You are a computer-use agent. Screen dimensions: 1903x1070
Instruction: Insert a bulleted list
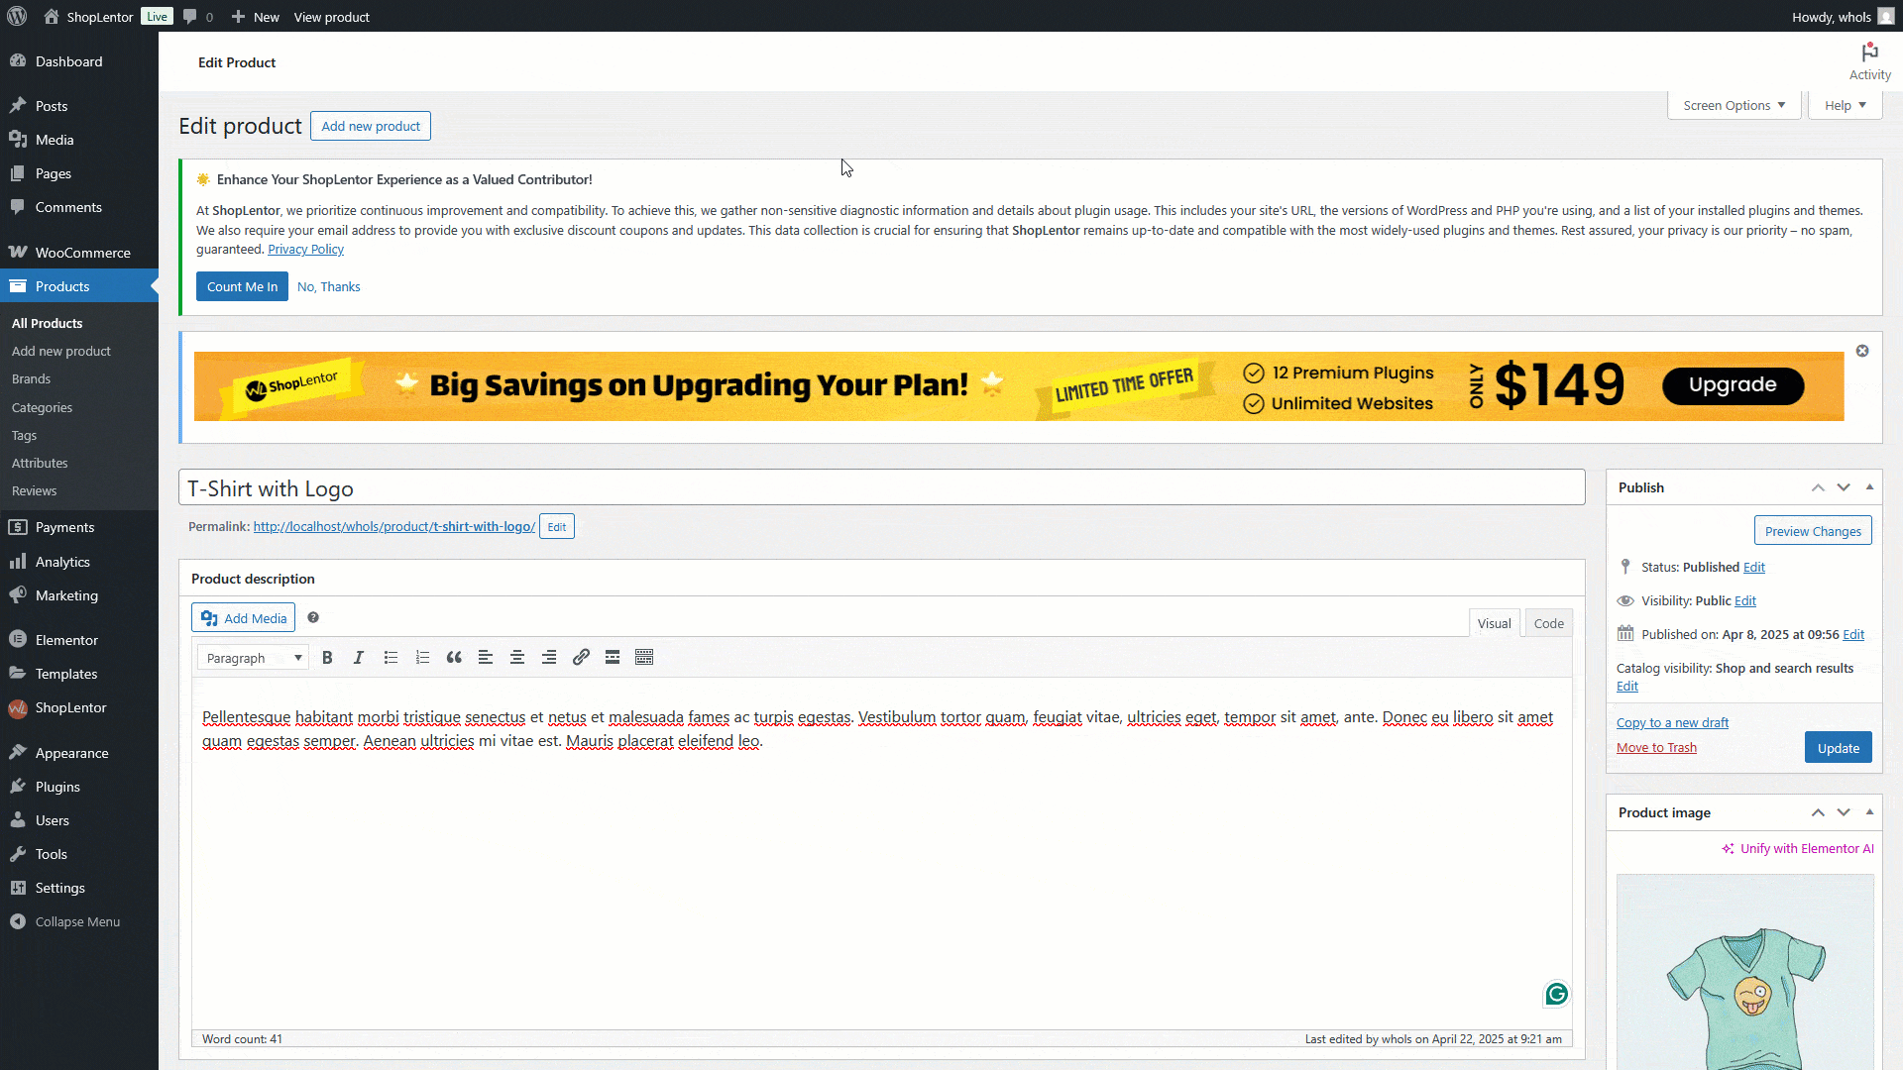(x=391, y=658)
